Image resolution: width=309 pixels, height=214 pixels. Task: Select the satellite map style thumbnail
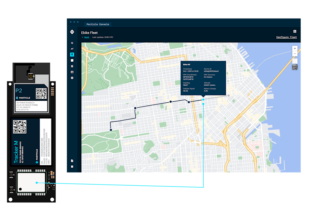tap(295, 67)
